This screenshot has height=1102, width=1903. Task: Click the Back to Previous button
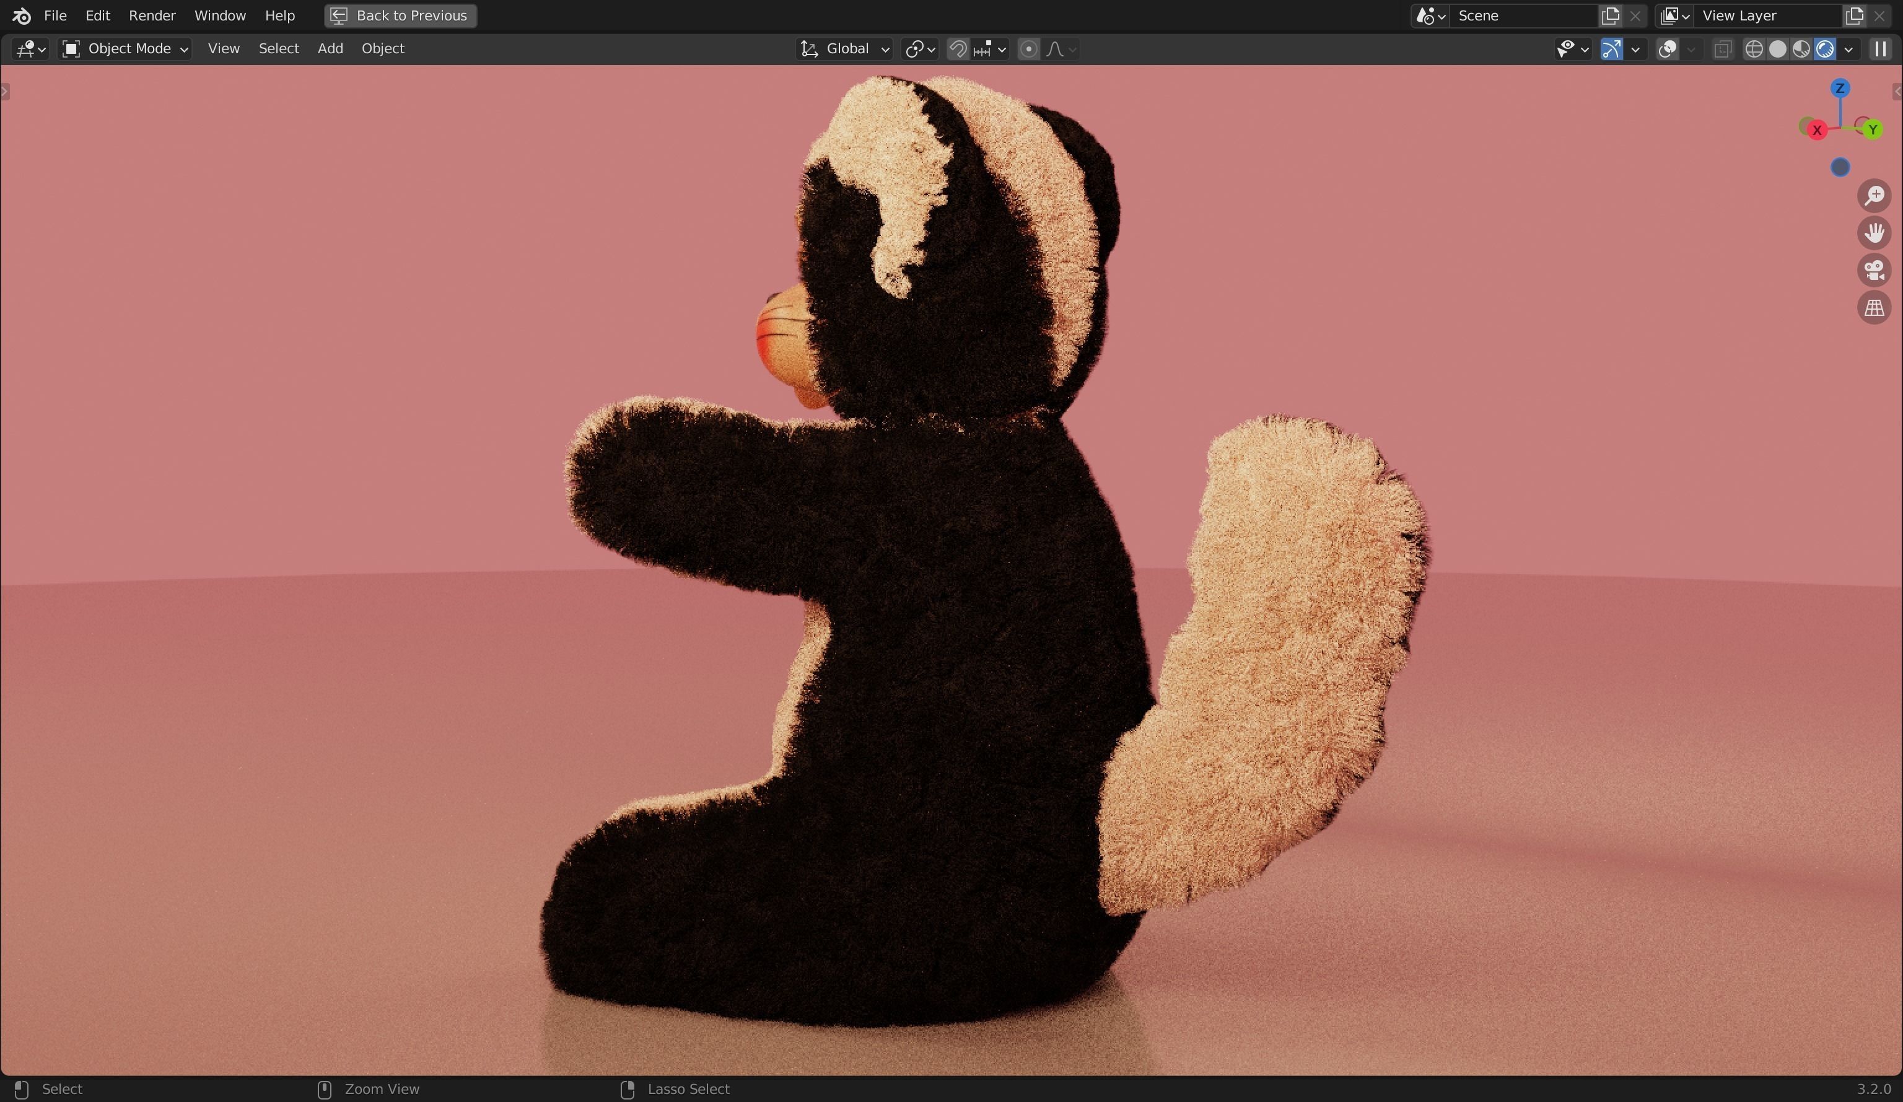(400, 15)
